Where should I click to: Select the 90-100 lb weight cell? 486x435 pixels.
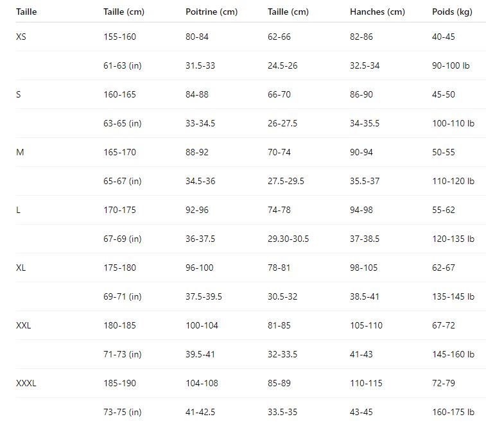[451, 65]
